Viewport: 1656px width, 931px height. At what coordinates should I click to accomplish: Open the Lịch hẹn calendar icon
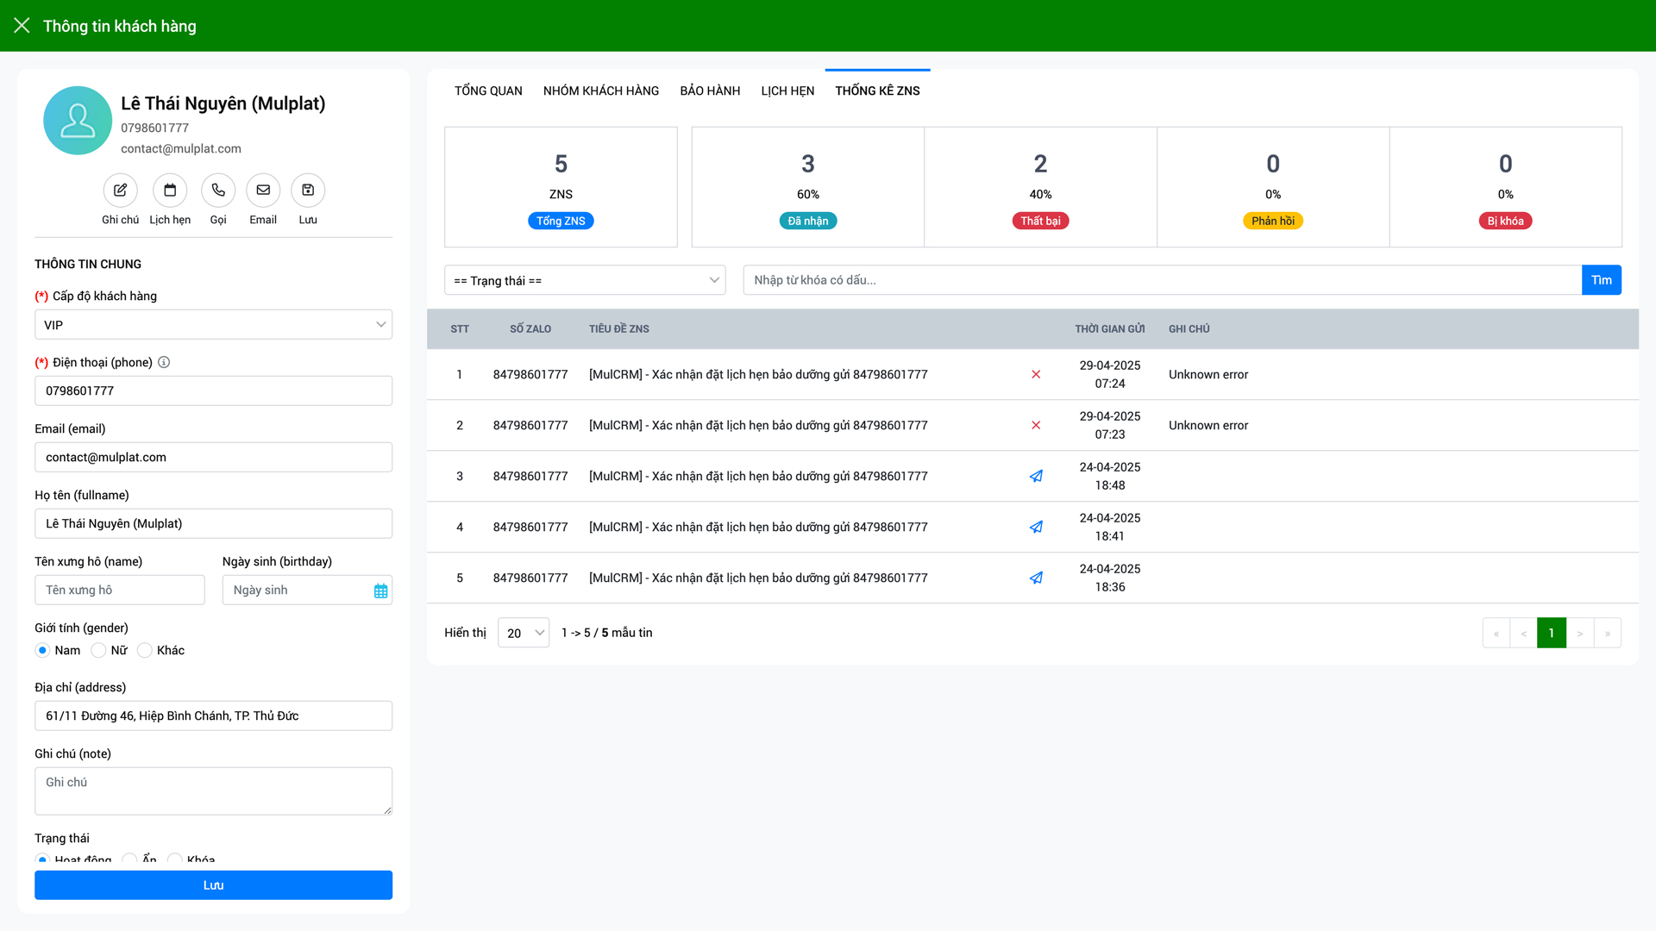170,191
